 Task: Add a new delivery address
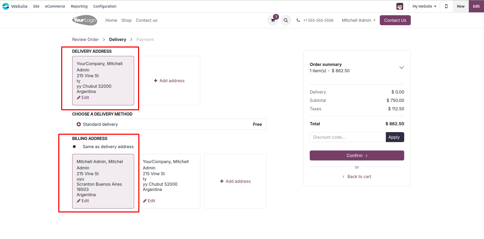point(169,81)
